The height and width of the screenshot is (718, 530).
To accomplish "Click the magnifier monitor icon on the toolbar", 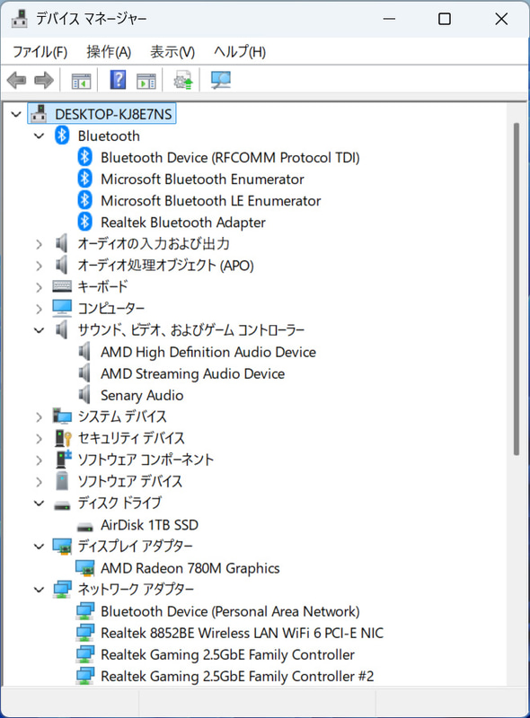I will tap(220, 80).
